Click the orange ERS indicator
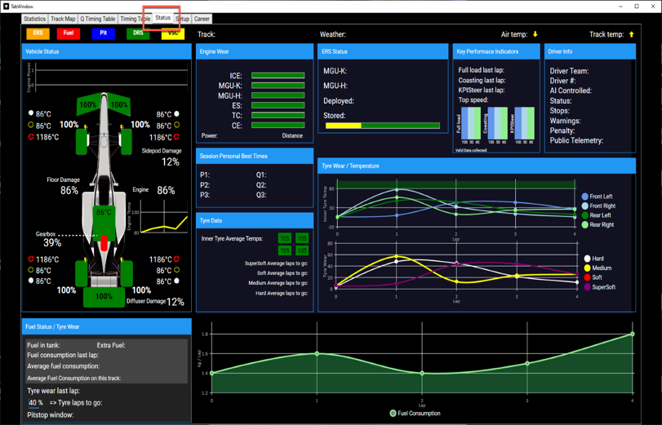The image size is (662, 425). (x=38, y=33)
